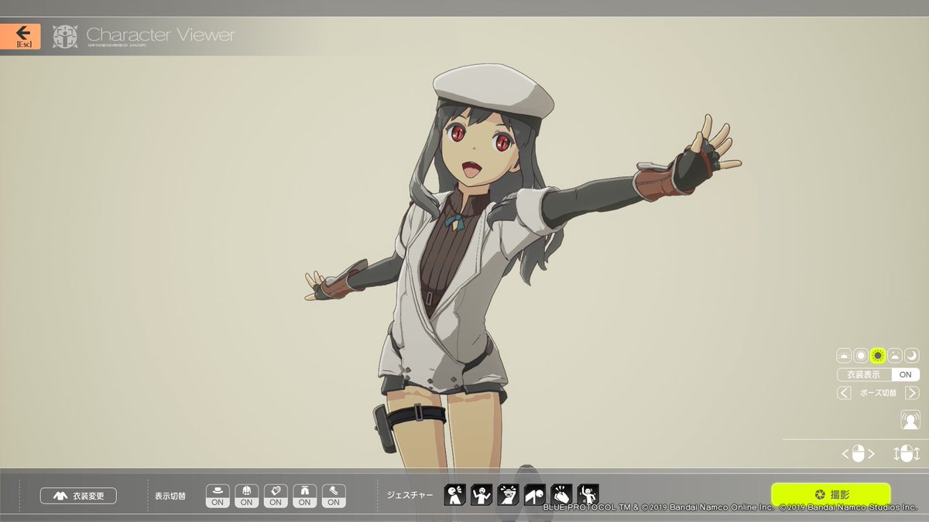Image resolution: width=929 pixels, height=522 pixels.
Task: Select the night moon lighting icon
Action: pyautogui.click(x=912, y=356)
